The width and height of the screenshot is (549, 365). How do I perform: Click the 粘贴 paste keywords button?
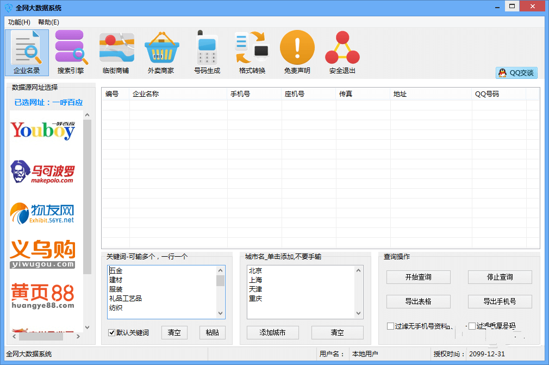coord(213,332)
